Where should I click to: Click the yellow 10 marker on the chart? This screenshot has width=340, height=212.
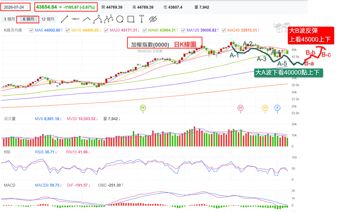265,108
